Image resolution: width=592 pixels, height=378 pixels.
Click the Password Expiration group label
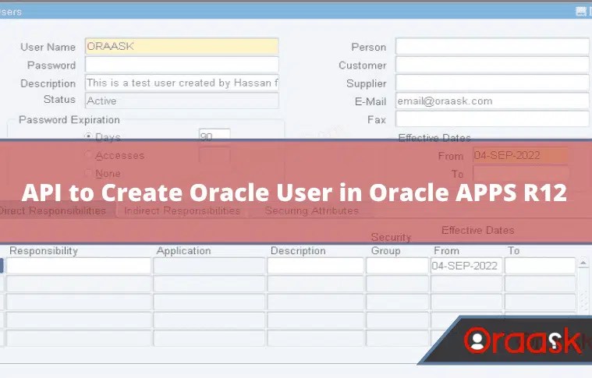[x=69, y=120]
